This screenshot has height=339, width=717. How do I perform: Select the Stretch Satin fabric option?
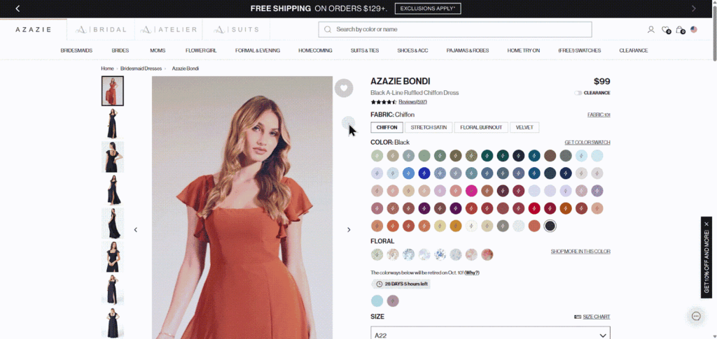pyautogui.click(x=429, y=127)
